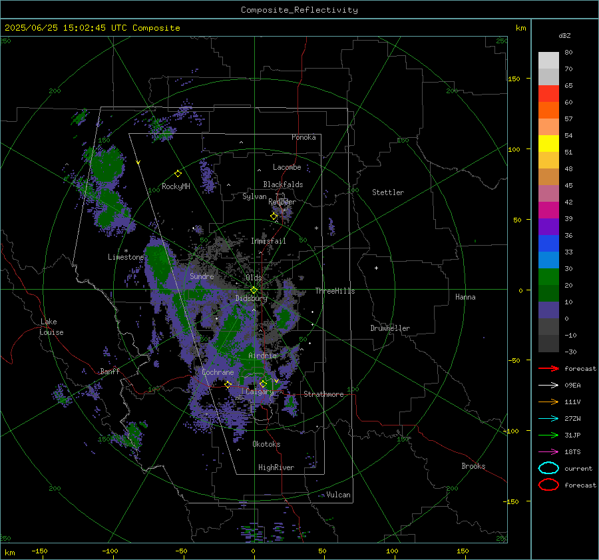Screen dimensions: 599x560
Task: Click the Blackfalds town label
Action: coord(283,184)
